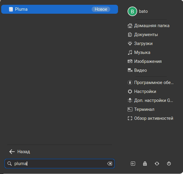Open the Документы folder
The height and width of the screenshot is (174, 183).
pos(146,35)
